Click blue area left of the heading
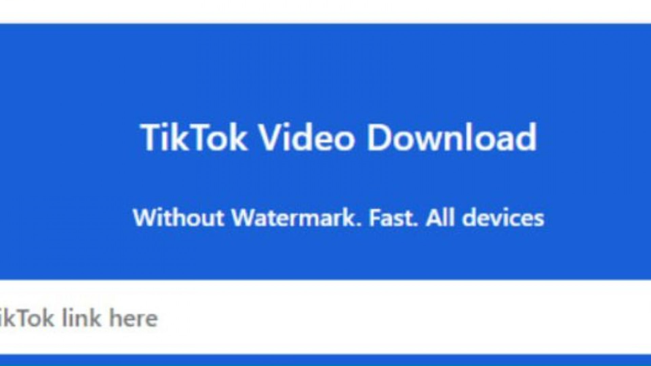 pos(68,137)
